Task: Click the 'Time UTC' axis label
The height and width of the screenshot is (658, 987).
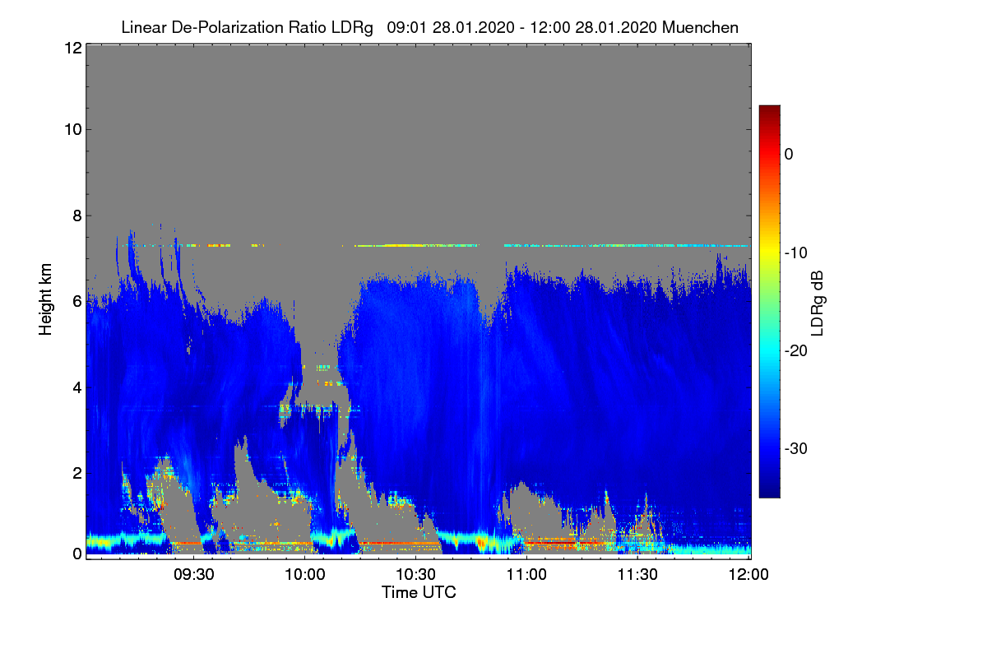Action: pos(419,592)
